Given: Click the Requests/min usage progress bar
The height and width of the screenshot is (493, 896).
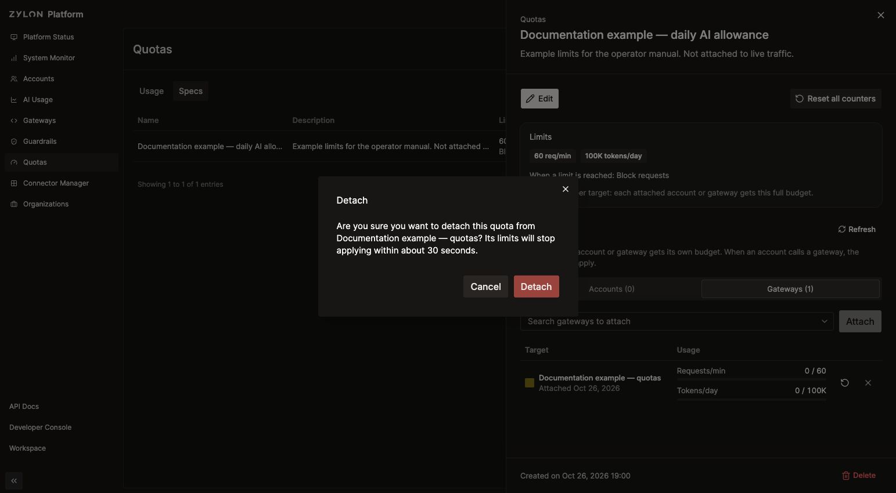Looking at the screenshot, I should point(751,379).
